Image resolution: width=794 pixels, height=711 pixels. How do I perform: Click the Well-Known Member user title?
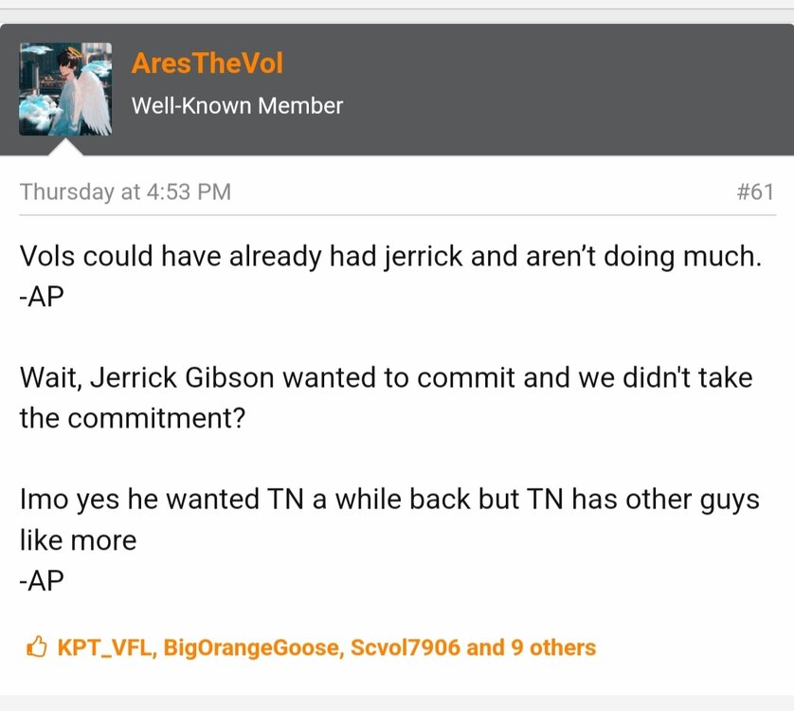click(x=237, y=105)
